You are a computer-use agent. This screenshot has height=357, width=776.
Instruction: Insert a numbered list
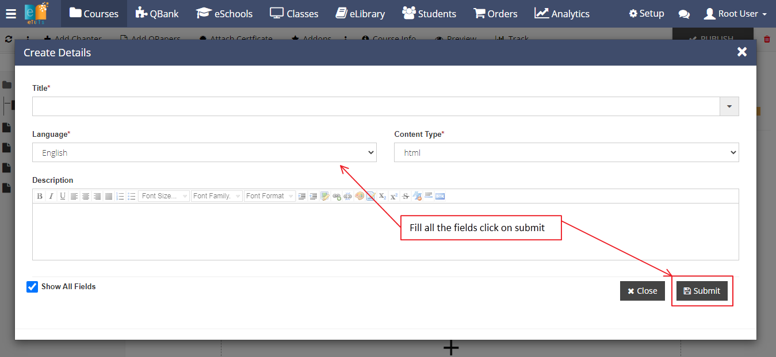click(x=120, y=196)
